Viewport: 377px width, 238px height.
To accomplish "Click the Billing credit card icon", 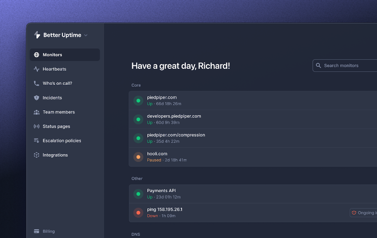I will (36, 231).
